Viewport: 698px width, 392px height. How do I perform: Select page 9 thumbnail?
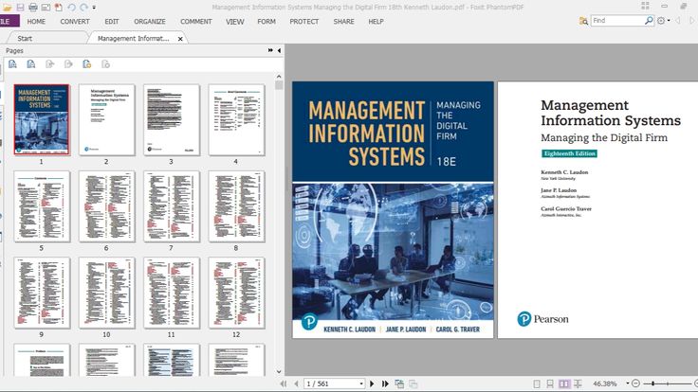click(42, 293)
